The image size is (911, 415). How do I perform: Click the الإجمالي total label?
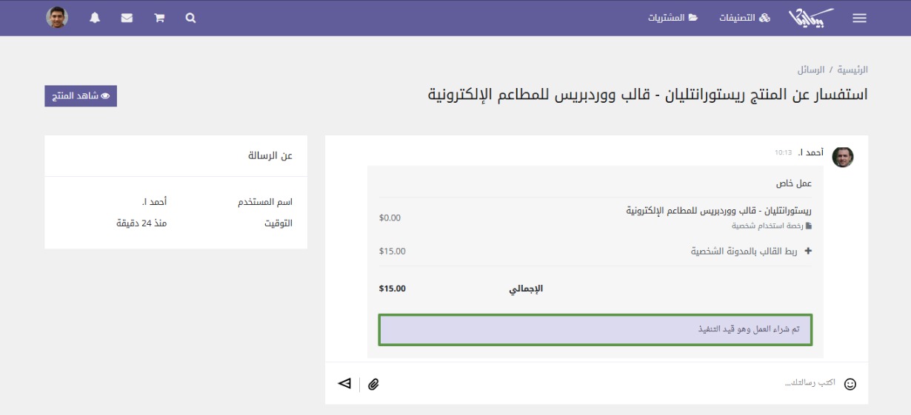526,289
